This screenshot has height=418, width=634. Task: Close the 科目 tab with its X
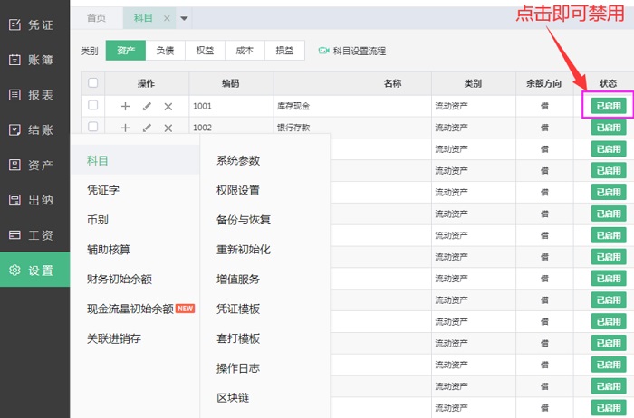click(x=166, y=18)
